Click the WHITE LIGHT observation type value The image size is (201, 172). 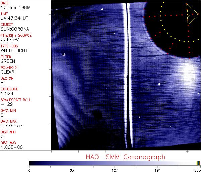[x=14, y=50]
